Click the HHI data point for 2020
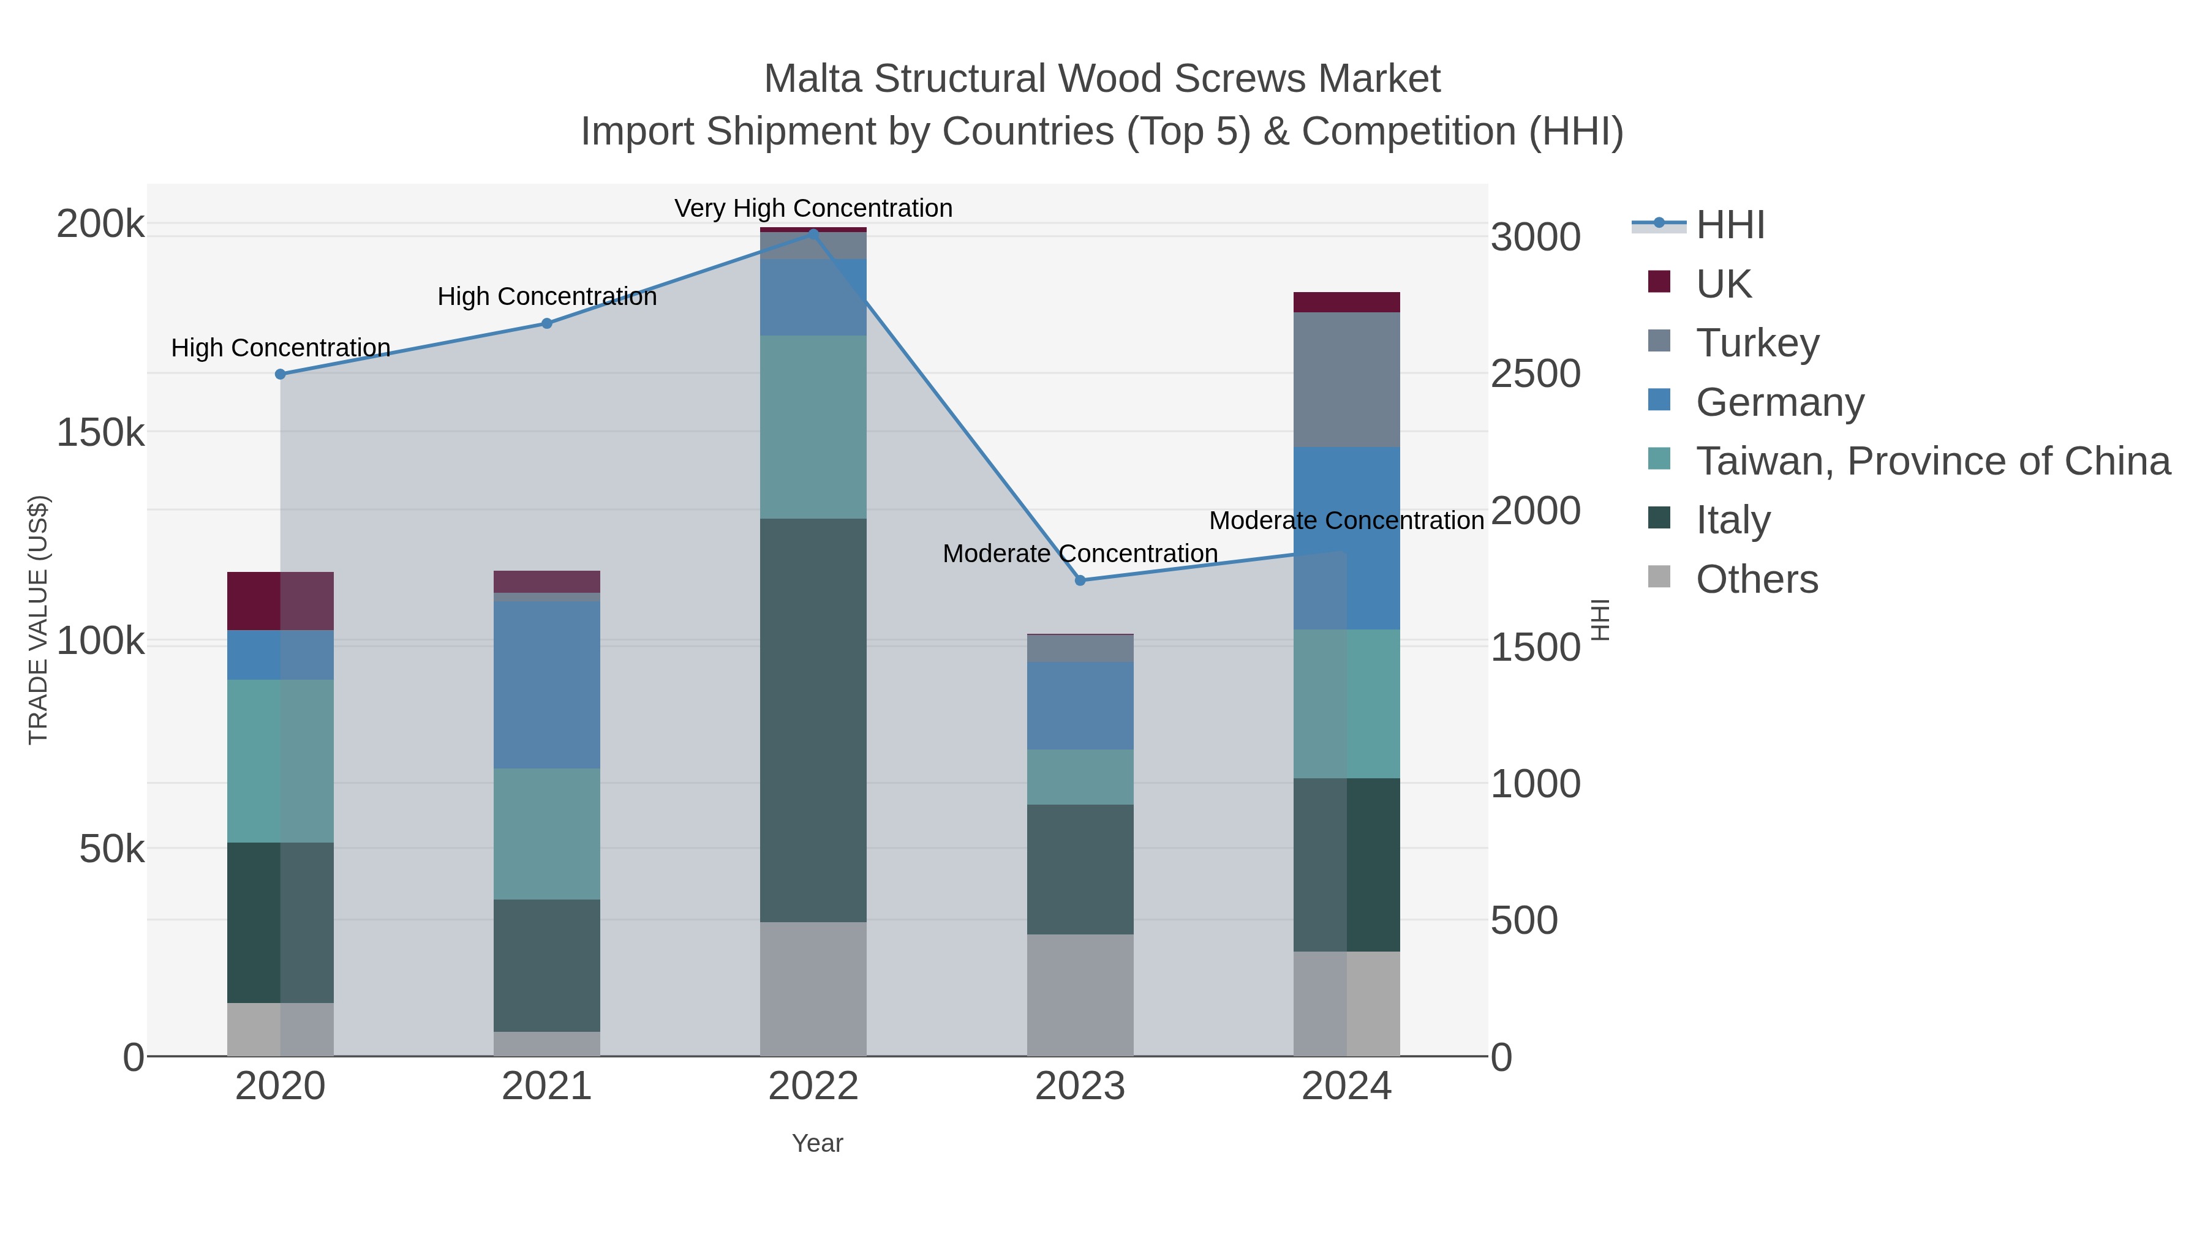Viewport: 2205px width, 1240px height. 280,374
